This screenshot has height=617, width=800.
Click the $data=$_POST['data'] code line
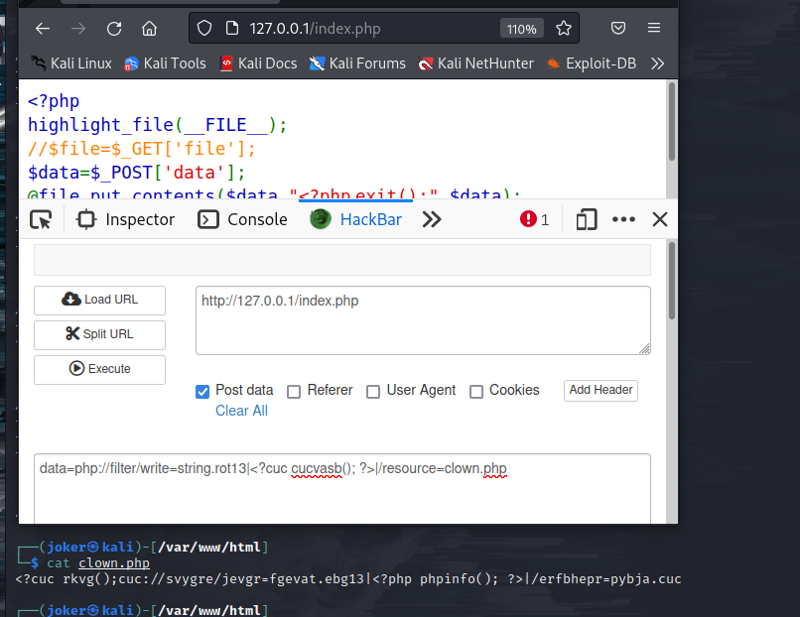tap(136, 173)
